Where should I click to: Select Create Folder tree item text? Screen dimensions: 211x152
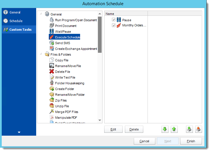[65, 89]
